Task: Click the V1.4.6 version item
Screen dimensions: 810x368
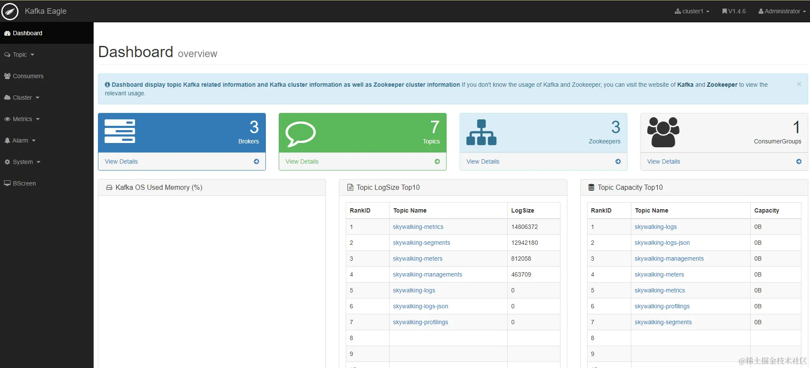Action: pos(734,11)
